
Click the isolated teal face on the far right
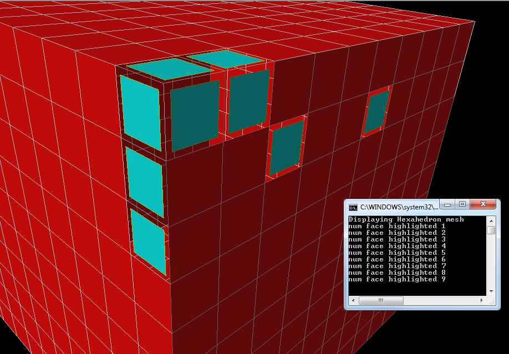tap(378, 112)
